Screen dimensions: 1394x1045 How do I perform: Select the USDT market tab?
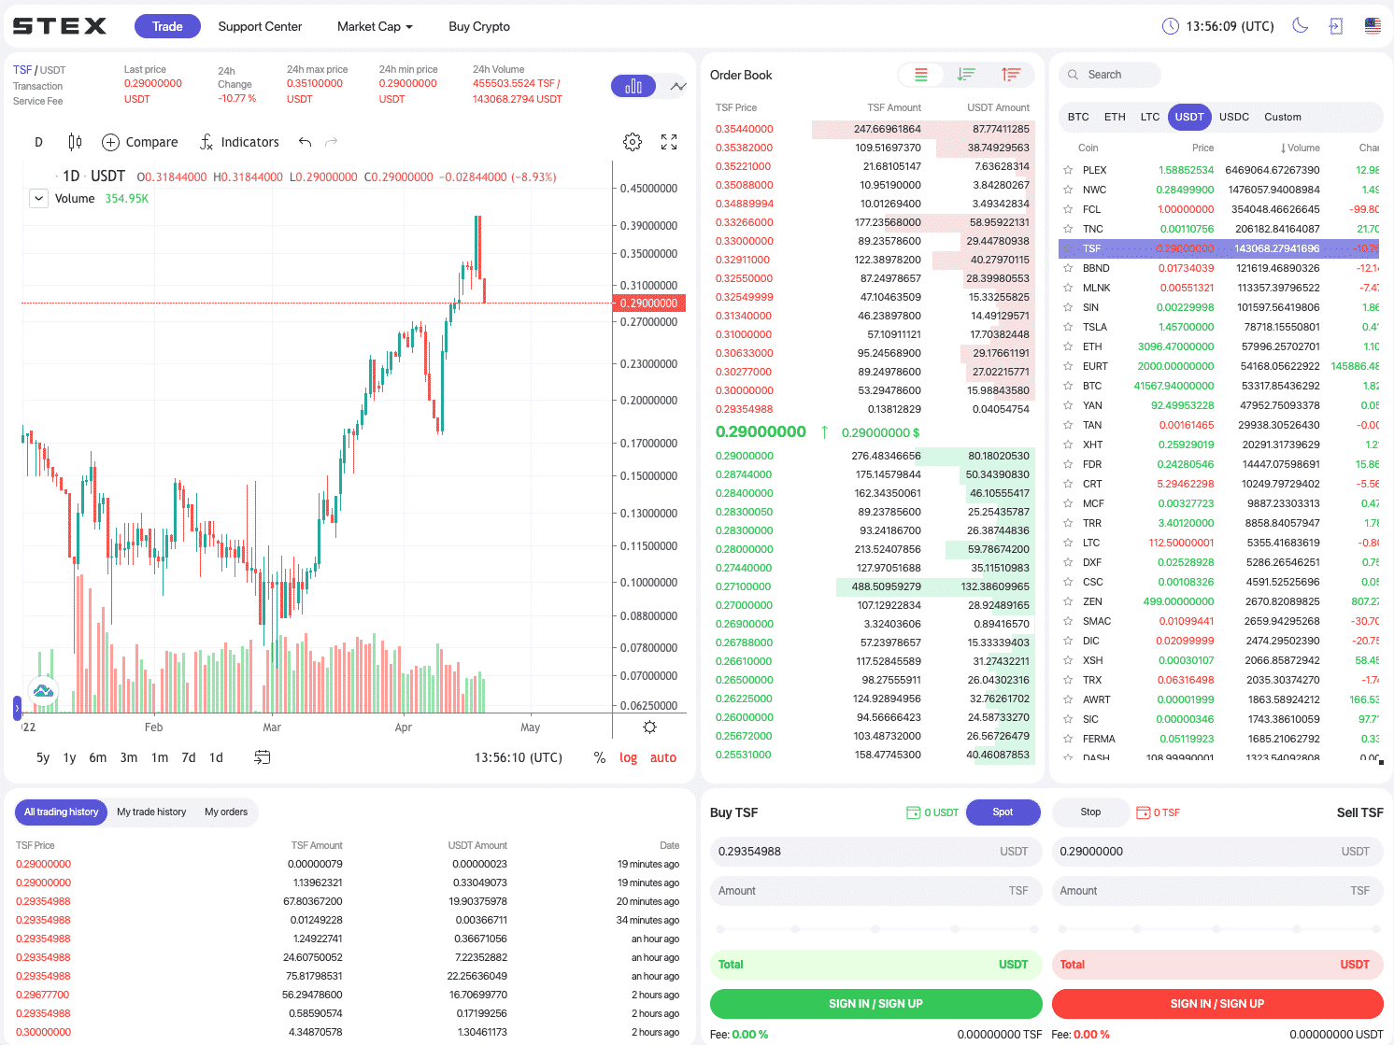pos(1189,117)
